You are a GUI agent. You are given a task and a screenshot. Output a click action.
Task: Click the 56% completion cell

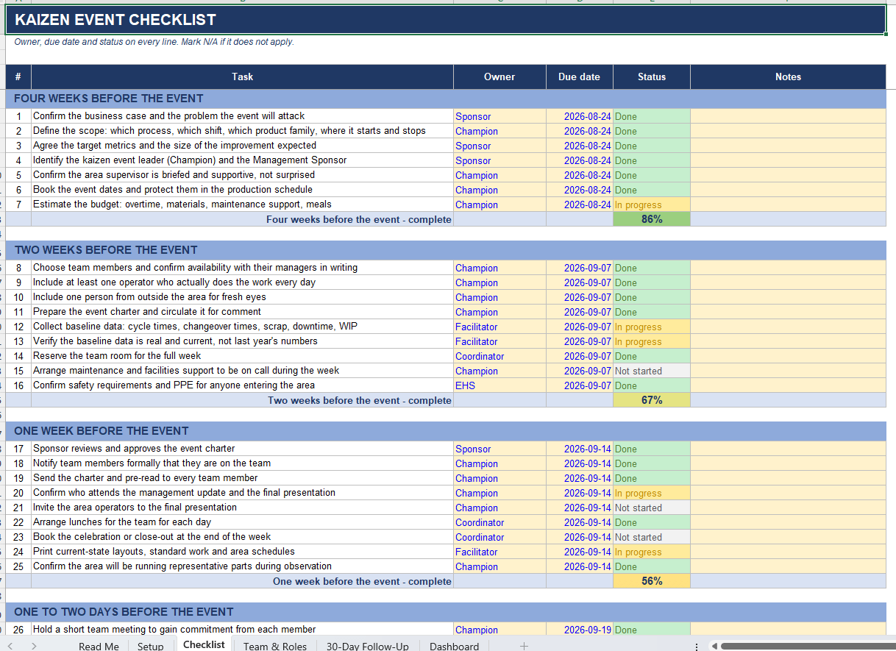[x=652, y=581]
